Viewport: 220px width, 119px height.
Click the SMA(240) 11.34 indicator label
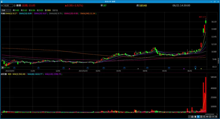(x=88, y=14)
